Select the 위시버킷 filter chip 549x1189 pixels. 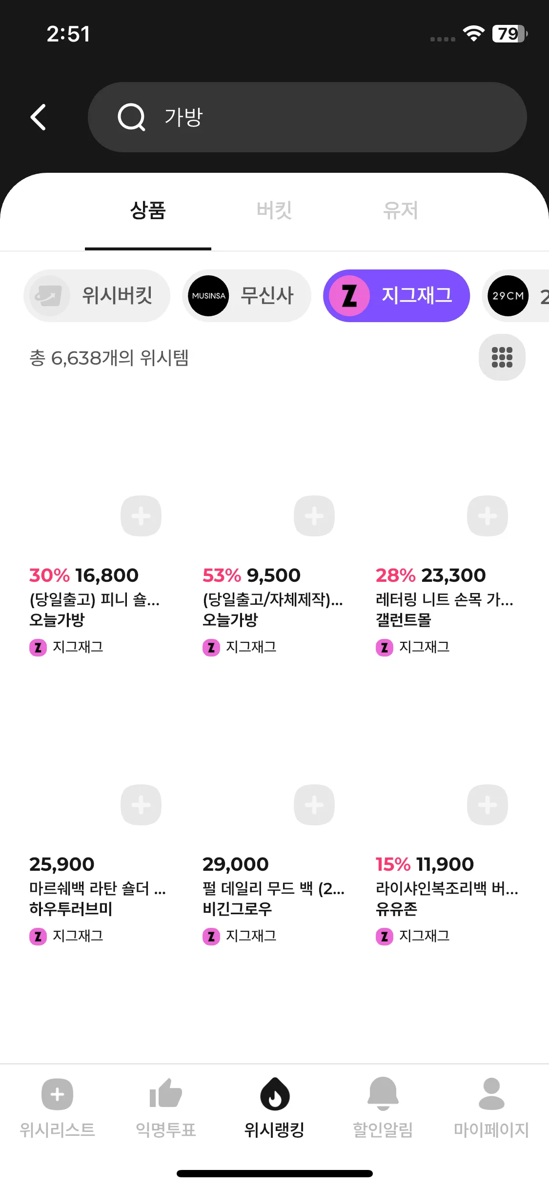[x=97, y=296]
